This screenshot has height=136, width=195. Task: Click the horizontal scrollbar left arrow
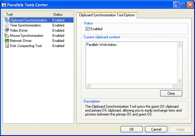(88, 85)
